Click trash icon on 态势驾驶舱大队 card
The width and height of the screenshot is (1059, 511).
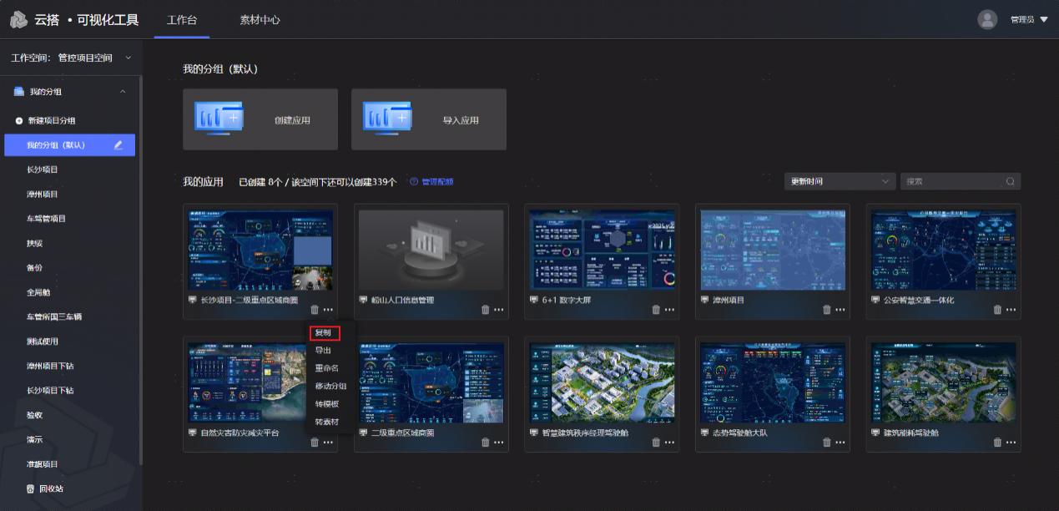pyautogui.click(x=826, y=443)
